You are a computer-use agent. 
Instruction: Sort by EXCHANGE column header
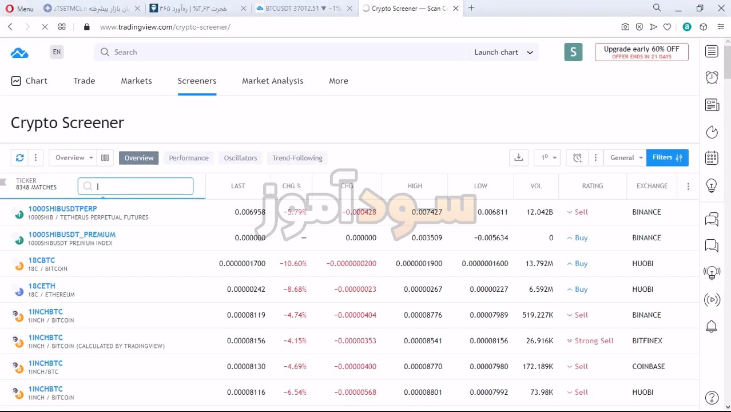(652, 186)
